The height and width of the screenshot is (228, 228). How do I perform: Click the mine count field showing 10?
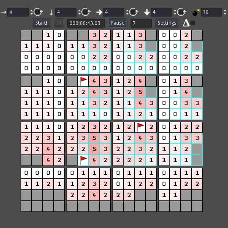211,12
